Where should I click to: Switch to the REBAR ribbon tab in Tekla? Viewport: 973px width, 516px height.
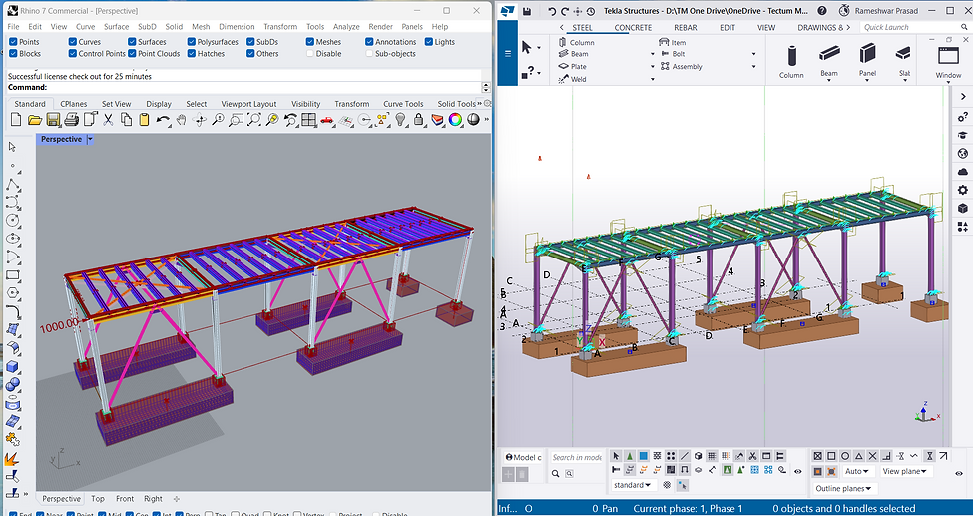pyautogui.click(x=686, y=27)
